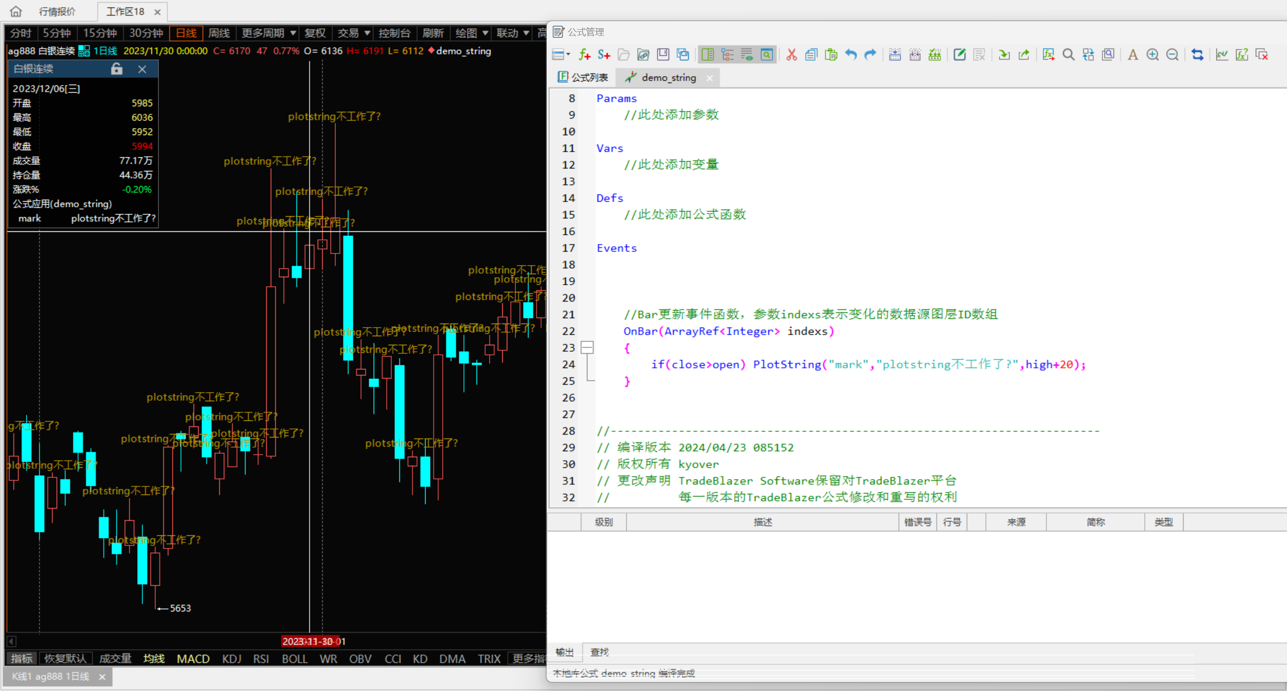Close the 白银连续 info panel
1287x691 pixels.
[142, 69]
